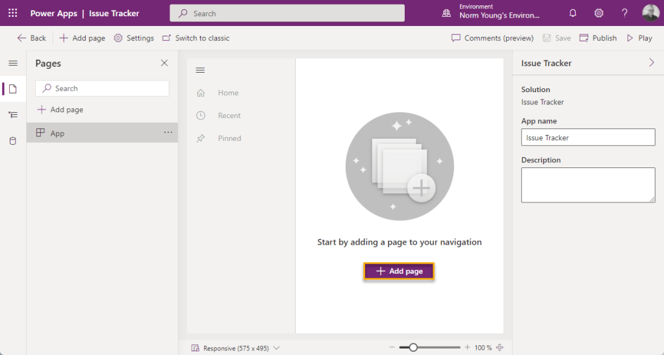Image resolution: width=664 pixels, height=355 pixels.
Task: Open the Data icon in left rail
Action: click(13, 141)
